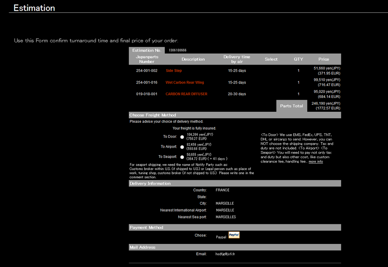
Task: Open the Wet Carbon Rear Wing link
Action: tap(185, 82)
